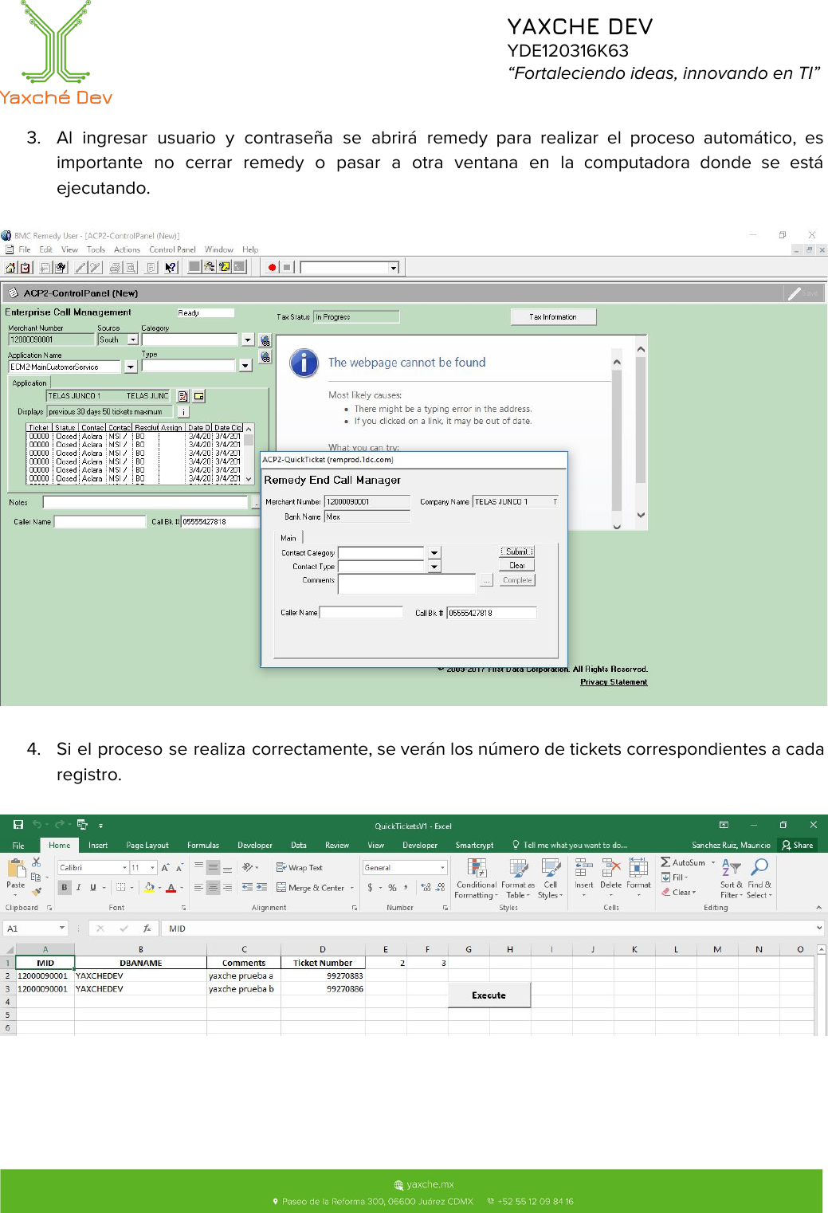
Task: Click the Excel sheet vertical scrollbar up arrow
Action: point(821,949)
